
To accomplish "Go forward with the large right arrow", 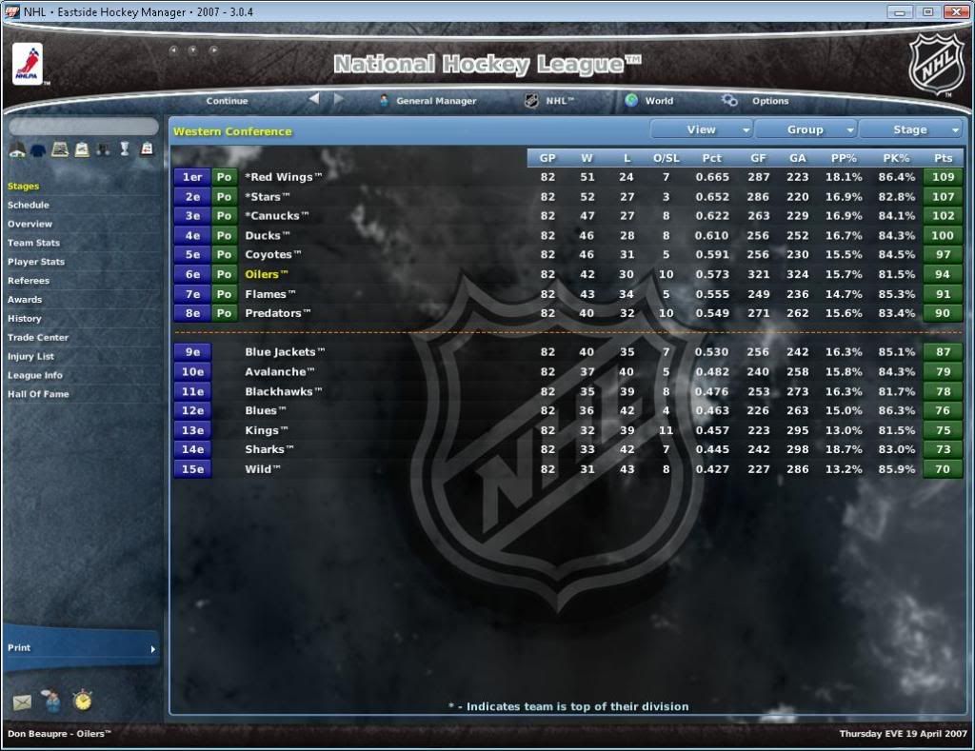I will click(338, 99).
